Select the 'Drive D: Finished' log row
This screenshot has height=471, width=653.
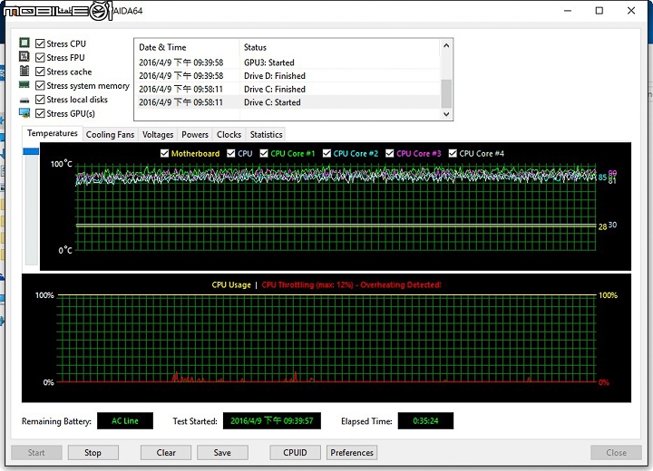287,76
